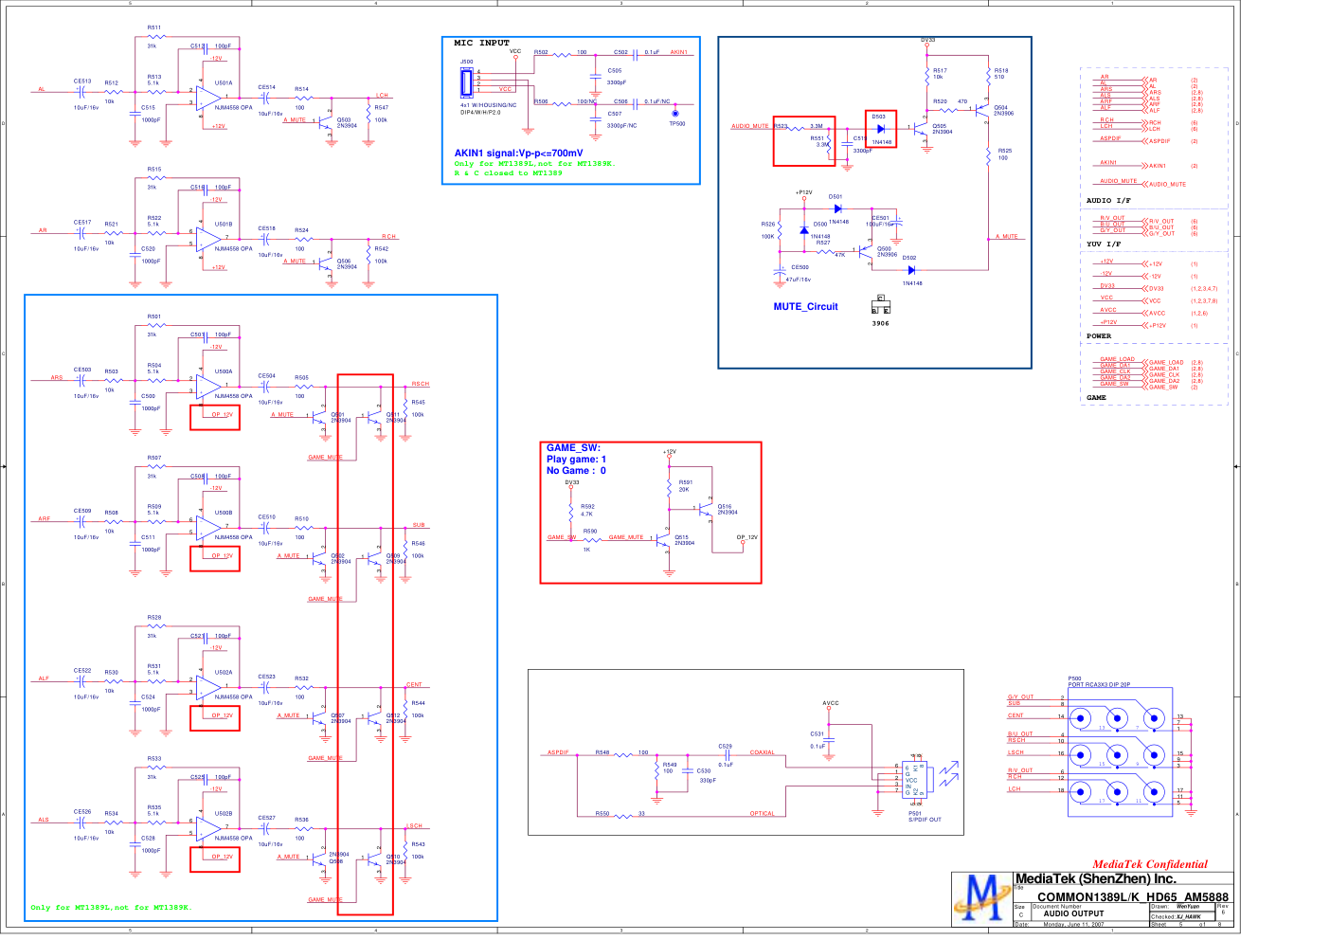The width and height of the screenshot is (1330, 940).
Task: Click the P501 S/PDIF OUT optical connector
Action: tap(915, 780)
